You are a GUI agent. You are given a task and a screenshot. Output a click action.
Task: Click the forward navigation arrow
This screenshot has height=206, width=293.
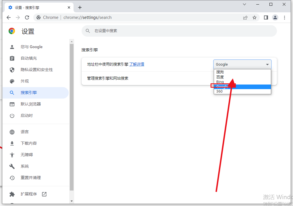pos(18,17)
